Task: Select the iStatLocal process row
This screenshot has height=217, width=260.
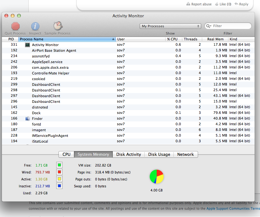Action: point(128,141)
